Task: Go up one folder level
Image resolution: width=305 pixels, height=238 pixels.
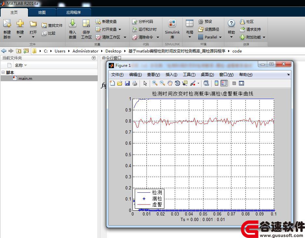Action: click(x=19, y=51)
